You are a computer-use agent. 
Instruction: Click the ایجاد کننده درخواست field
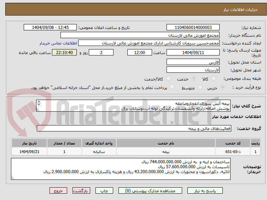click(x=149, y=43)
